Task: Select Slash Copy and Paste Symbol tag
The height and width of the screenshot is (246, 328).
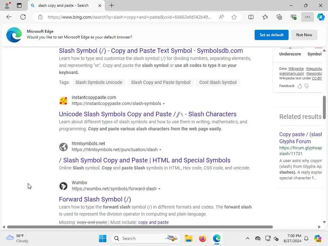Action: (x=161, y=82)
